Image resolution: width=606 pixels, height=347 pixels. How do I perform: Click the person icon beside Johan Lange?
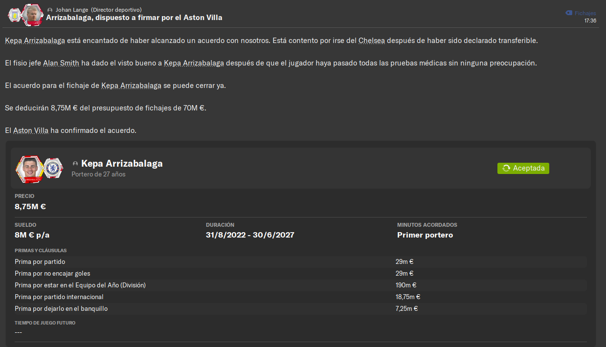(x=50, y=10)
